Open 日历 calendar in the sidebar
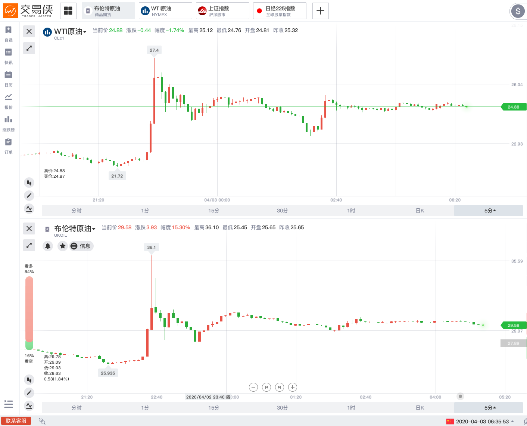527x426 pixels. pyautogui.click(x=9, y=79)
